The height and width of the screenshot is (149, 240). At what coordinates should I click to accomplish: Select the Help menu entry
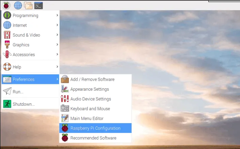coord(17,66)
